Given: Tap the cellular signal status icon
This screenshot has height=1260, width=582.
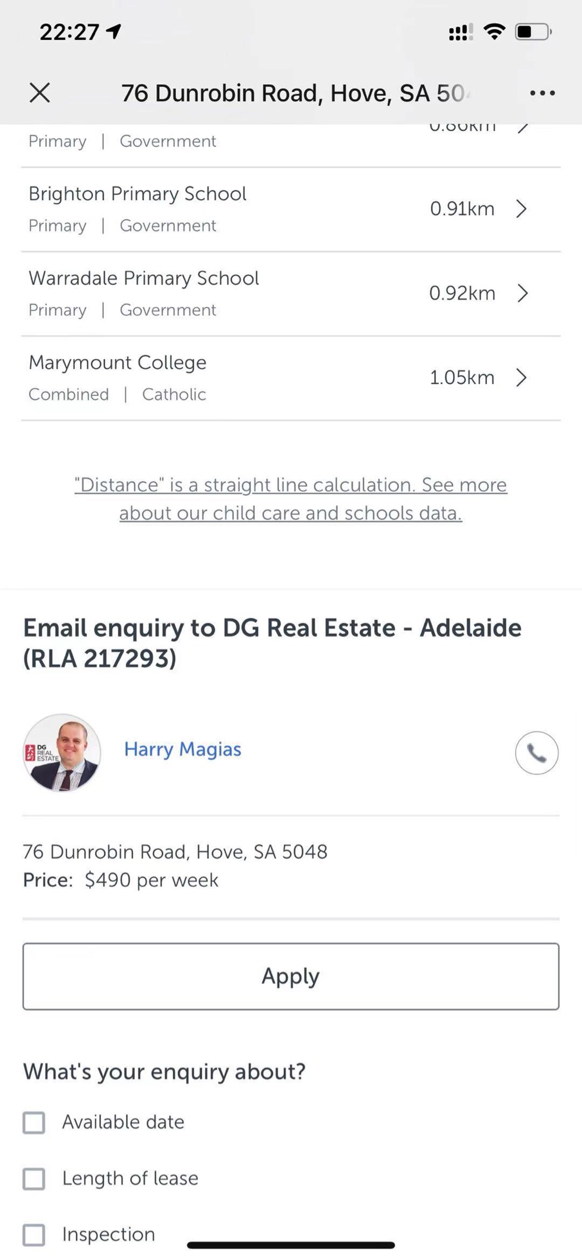Looking at the screenshot, I should click(x=460, y=32).
